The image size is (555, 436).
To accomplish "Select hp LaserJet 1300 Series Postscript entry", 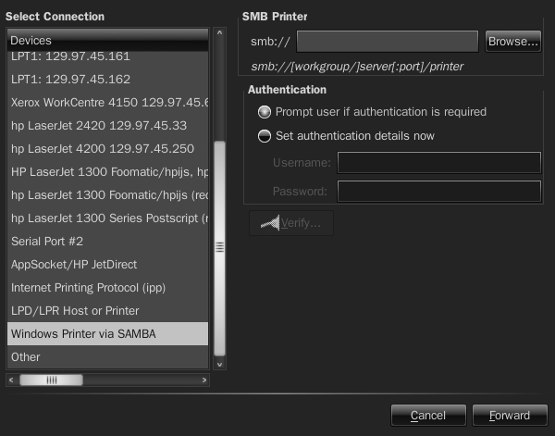I will pos(107,218).
